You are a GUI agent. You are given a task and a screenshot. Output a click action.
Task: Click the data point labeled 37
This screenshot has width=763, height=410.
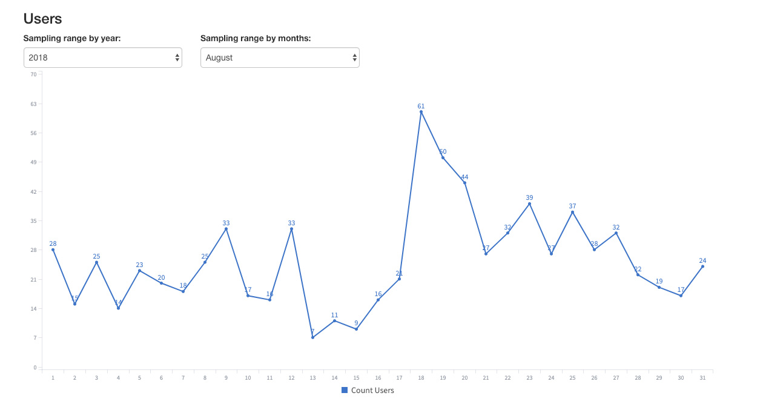(x=572, y=212)
